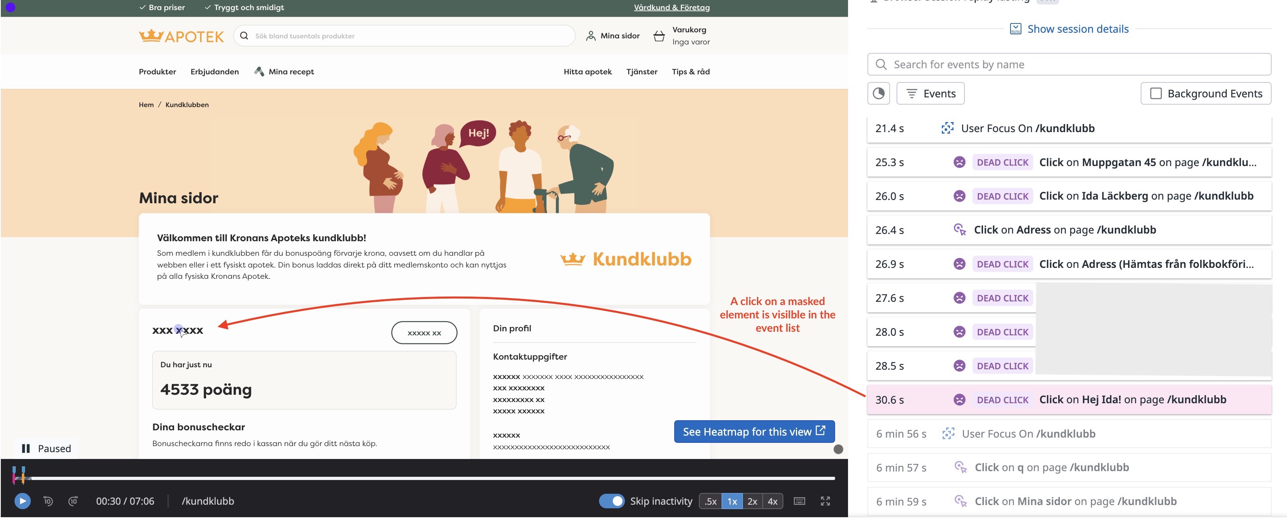Click See Heatmap for this view
The height and width of the screenshot is (518, 1287).
[753, 432]
